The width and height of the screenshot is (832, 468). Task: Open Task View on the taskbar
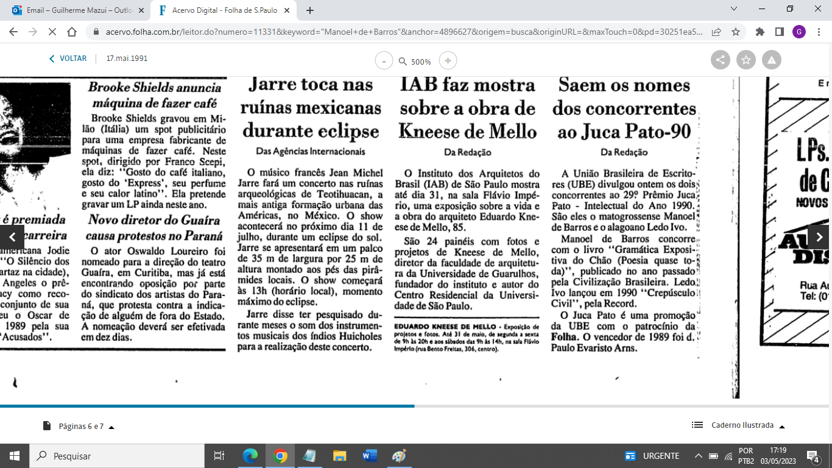pyautogui.click(x=219, y=456)
